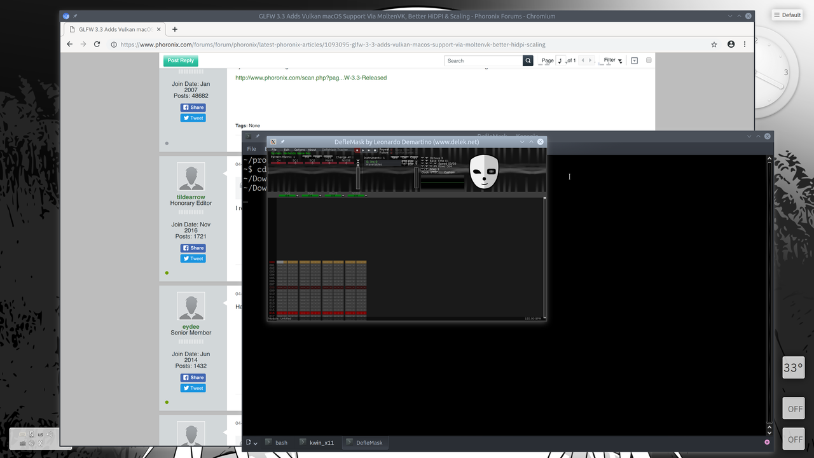Toggle the record button in DefleMask
The width and height of the screenshot is (814, 458).
pyautogui.click(x=375, y=150)
